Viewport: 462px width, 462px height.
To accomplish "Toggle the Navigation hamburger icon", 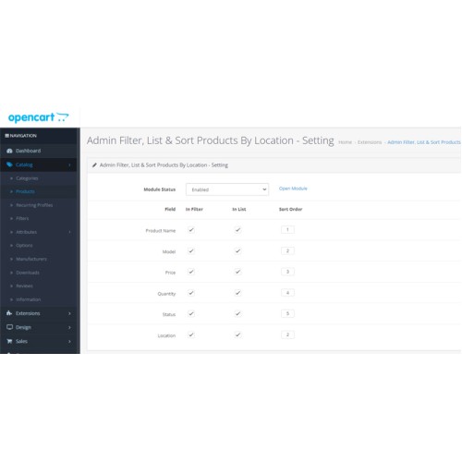I will (x=6, y=136).
